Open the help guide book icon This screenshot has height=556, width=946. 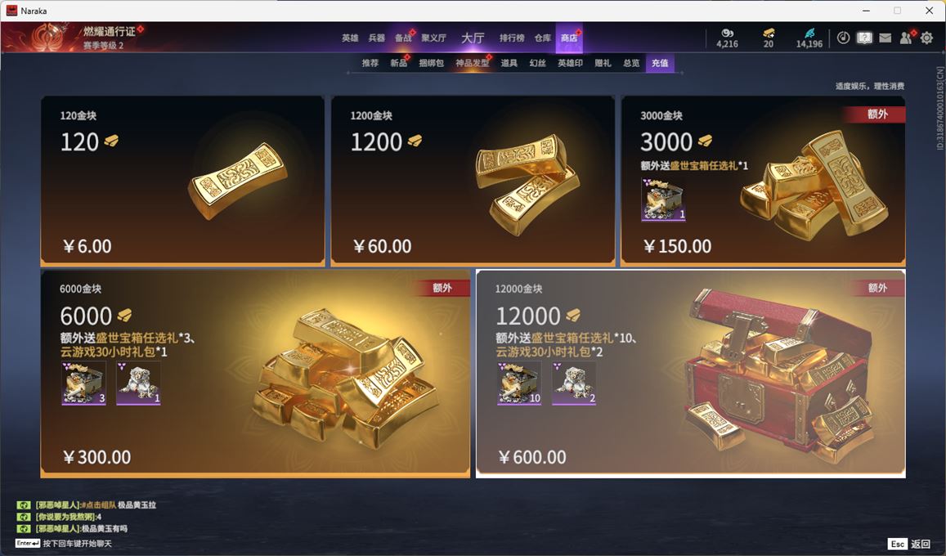tap(864, 38)
